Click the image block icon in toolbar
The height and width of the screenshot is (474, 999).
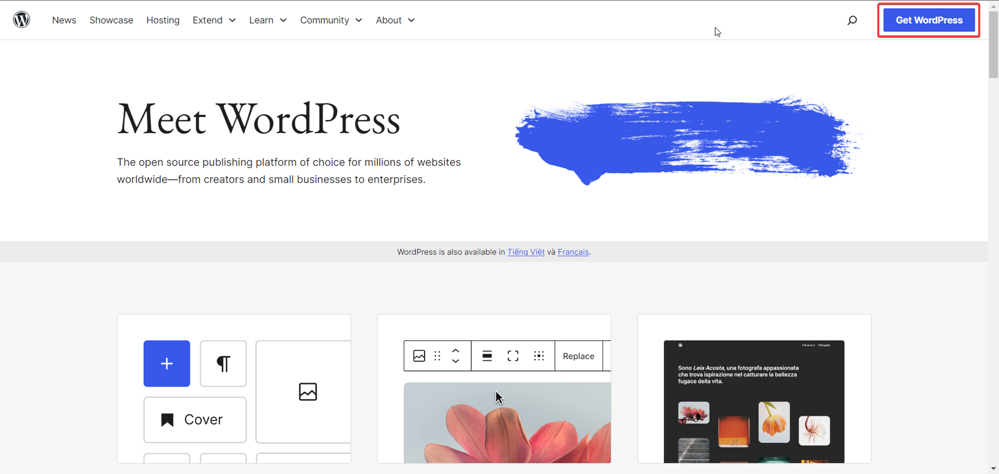click(x=419, y=356)
